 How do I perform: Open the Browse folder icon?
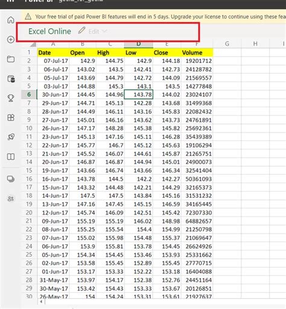coord(11,59)
